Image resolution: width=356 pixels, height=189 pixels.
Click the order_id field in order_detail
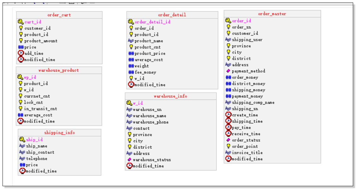click(144, 28)
